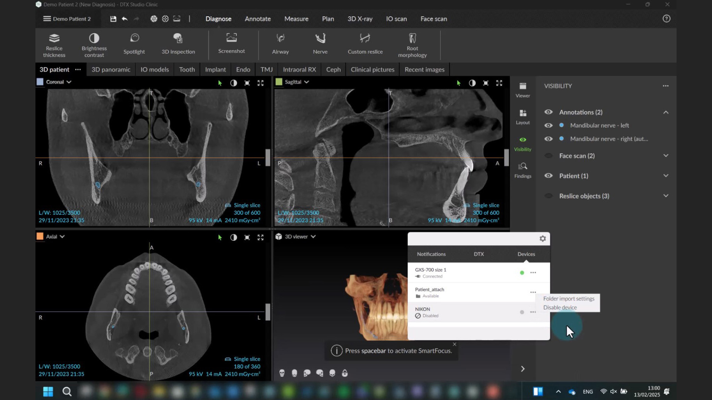The height and width of the screenshot is (400, 712).
Task: Start 3D inspection tool
Action: click(x=178, y=44)
